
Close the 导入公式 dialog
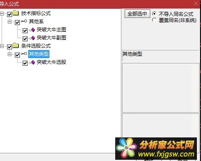point(196,4)
